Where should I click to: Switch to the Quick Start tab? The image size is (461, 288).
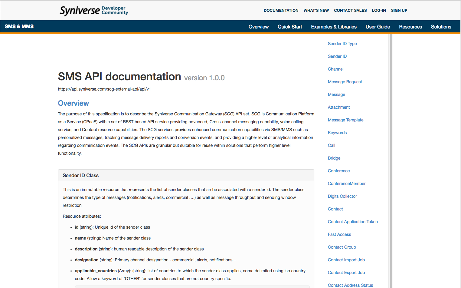point(289,27)
